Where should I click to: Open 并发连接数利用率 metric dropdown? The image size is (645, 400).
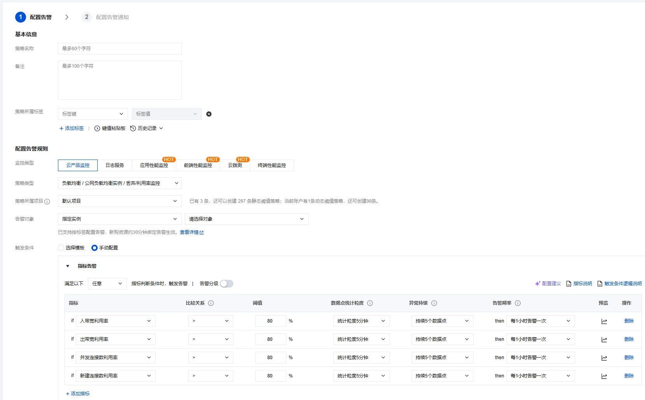point(116,358)
